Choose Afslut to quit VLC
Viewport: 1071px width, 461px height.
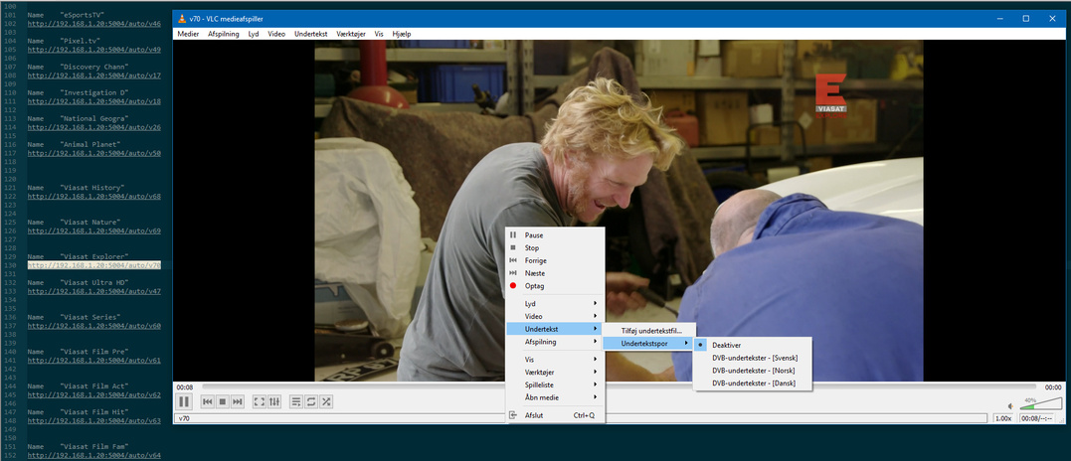555,415
